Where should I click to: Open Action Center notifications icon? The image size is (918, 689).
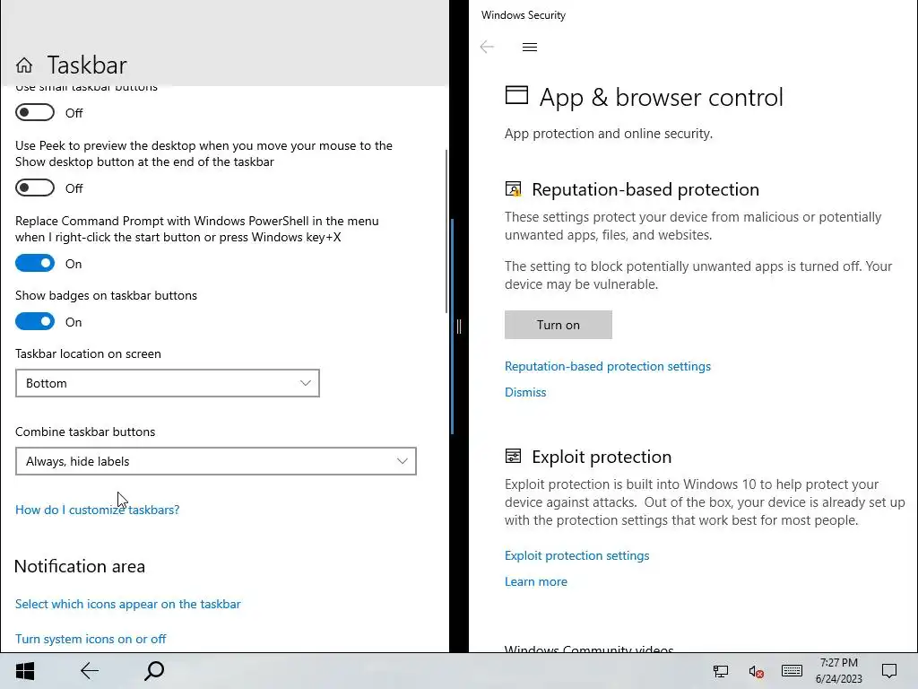pyautogui.click(x=889, y=671)
